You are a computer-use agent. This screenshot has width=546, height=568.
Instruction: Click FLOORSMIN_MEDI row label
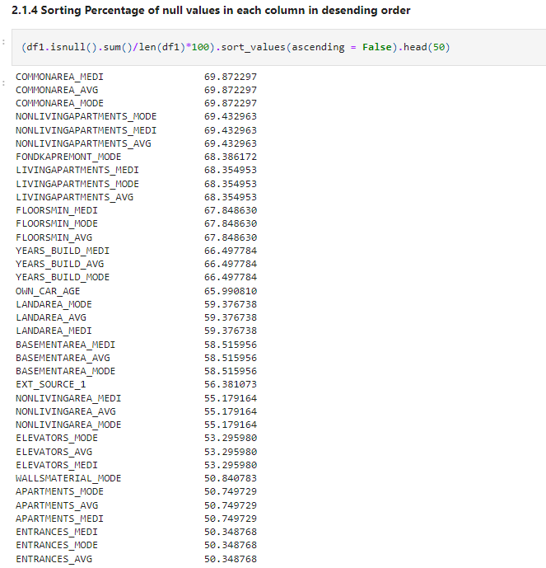[x=57, y=210]
